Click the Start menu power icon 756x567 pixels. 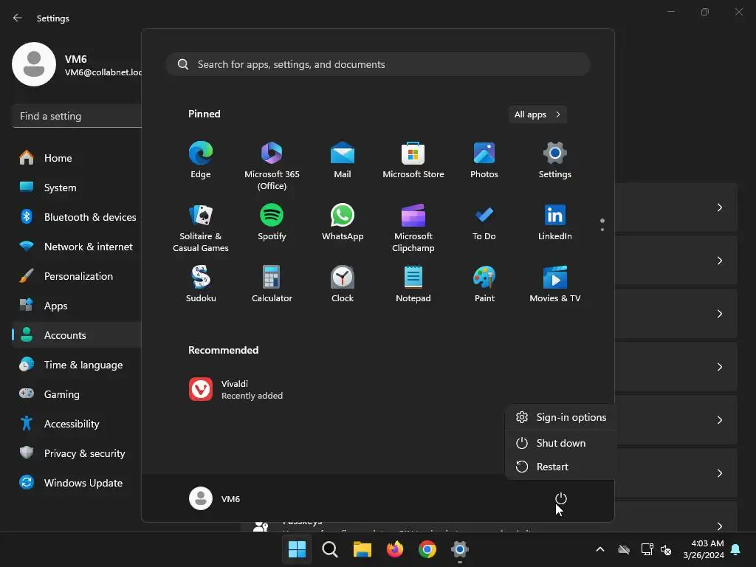coord(561,498)
